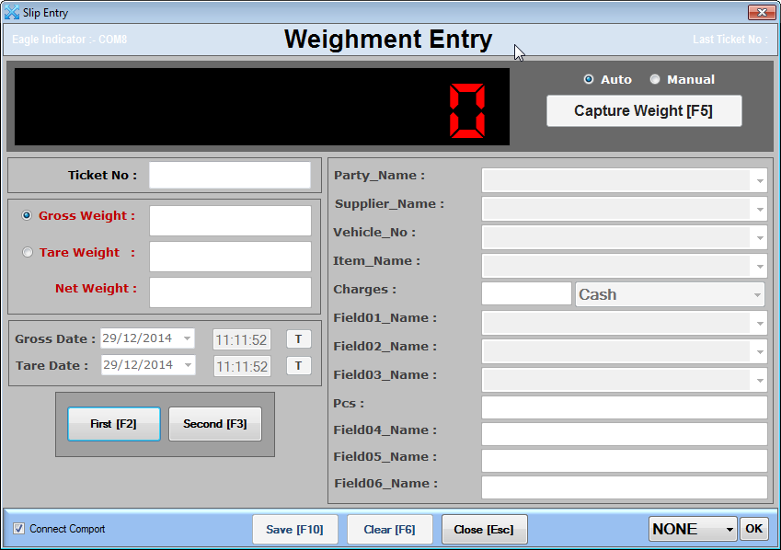Clear the form with Clear [F6]
This screenshot has width=781, height=550.
[x=389, y=529]
